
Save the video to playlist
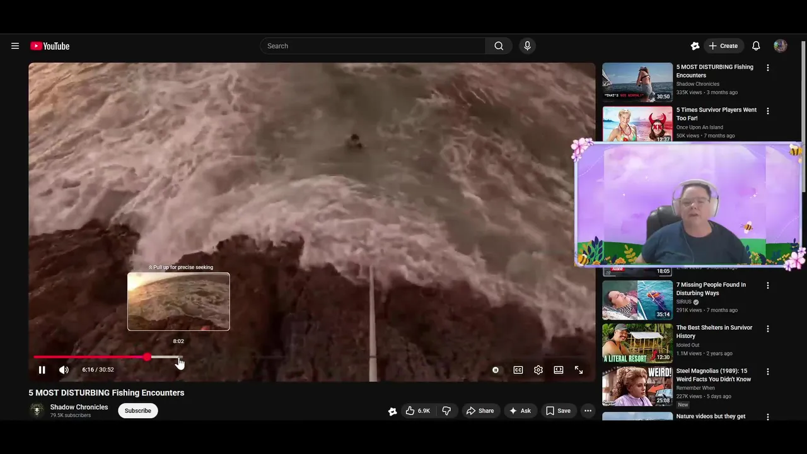[x=558, y=410]
